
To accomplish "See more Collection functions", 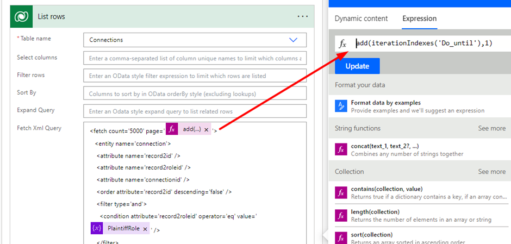I will click(x=491, y=172).
